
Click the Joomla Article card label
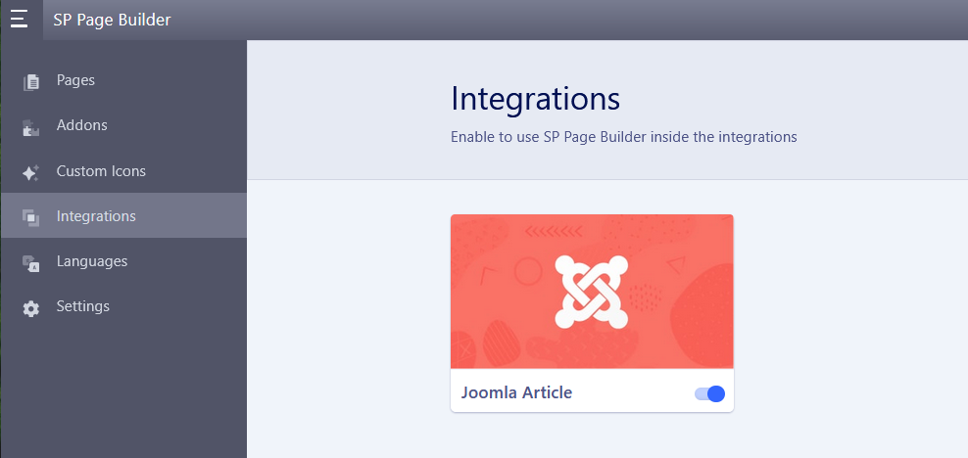[516, 393]
